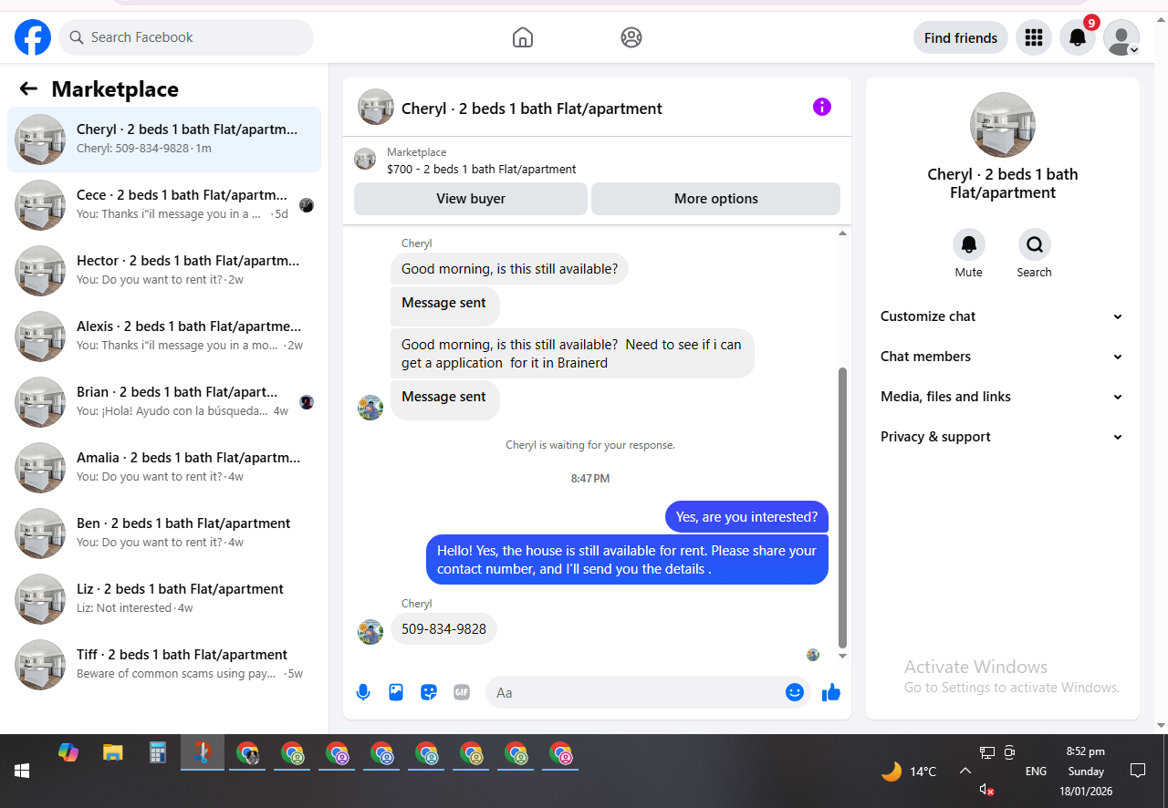Open the account profile avatar menu
1168x808 pixels.
[1121, 37]
